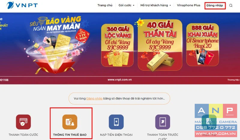Click the www.vnpt.com.vn banner text
Image resolution: width=240 pixels, height=140 pixels.
119,80
